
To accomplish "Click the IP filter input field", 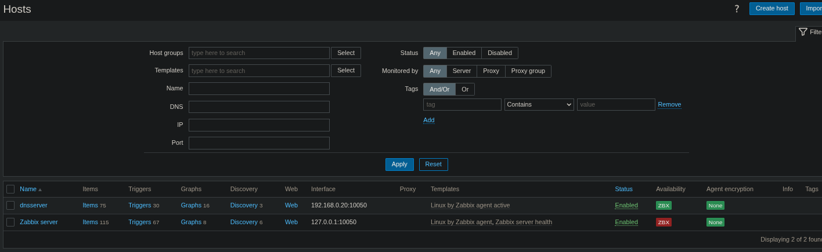I will tap(259, 125).
